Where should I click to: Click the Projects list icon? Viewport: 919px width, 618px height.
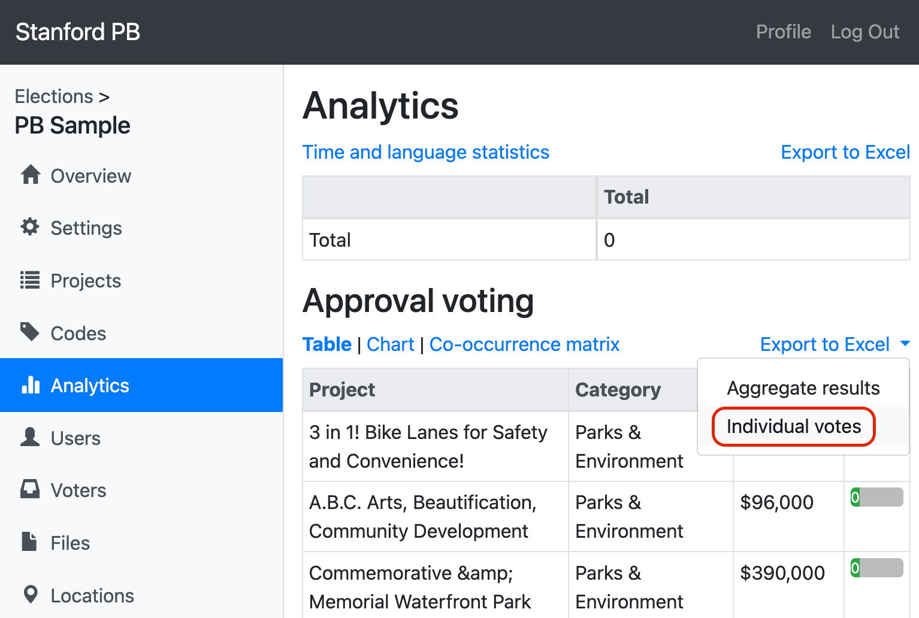pyautogui.click(x=30, y=280)
